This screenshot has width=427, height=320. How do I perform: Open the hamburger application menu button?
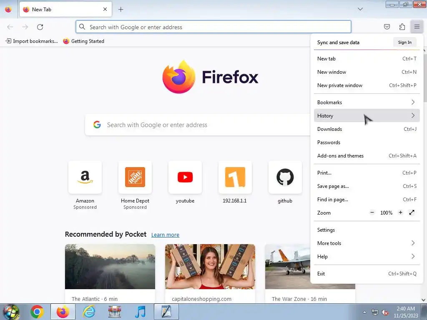pos(417,27)
